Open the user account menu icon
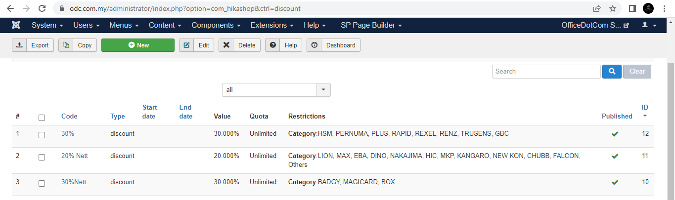Image resolution: width=675 pixels, height=200 pixels. (649, 25)
